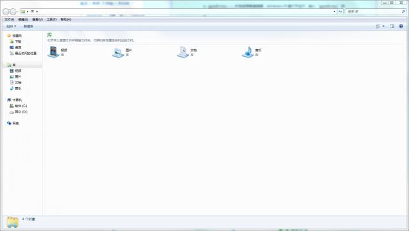The image size is (409, 231).
Task: Expand the breadcrumb arrow after 库
Action: pos(37,11)
